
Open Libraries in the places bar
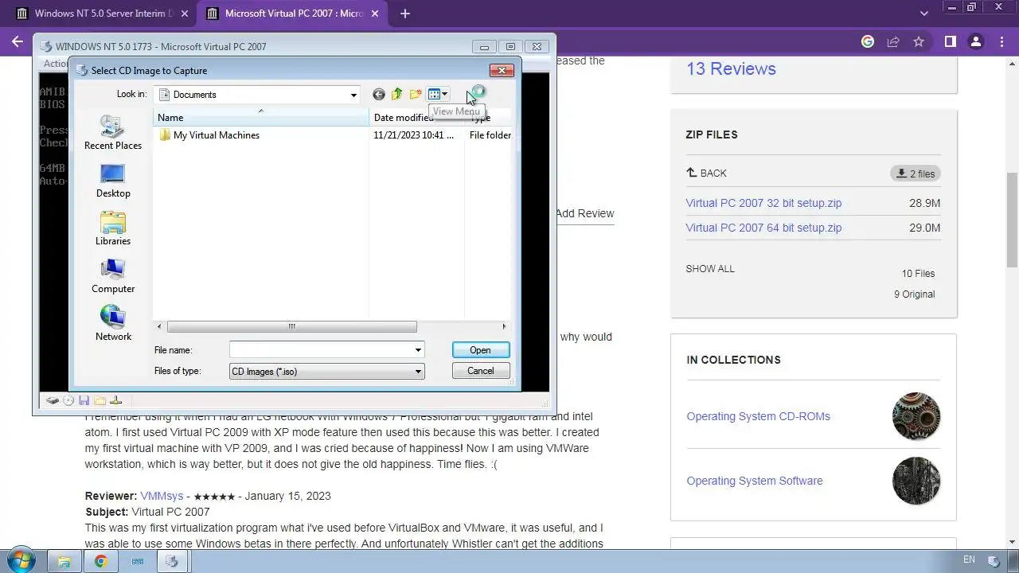pos(113,229)
